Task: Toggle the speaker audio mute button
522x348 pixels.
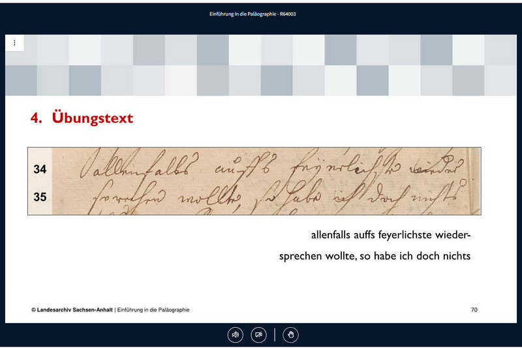Action: coord(235,335)
